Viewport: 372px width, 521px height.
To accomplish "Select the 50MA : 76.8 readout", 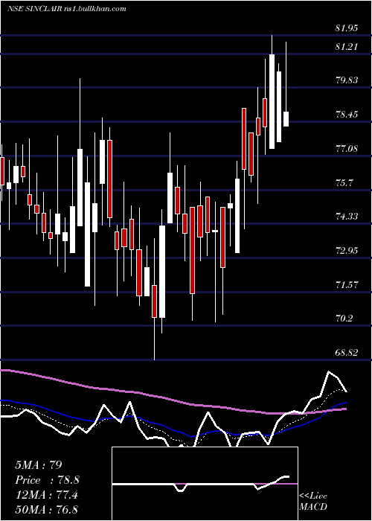I will [46, 509].
